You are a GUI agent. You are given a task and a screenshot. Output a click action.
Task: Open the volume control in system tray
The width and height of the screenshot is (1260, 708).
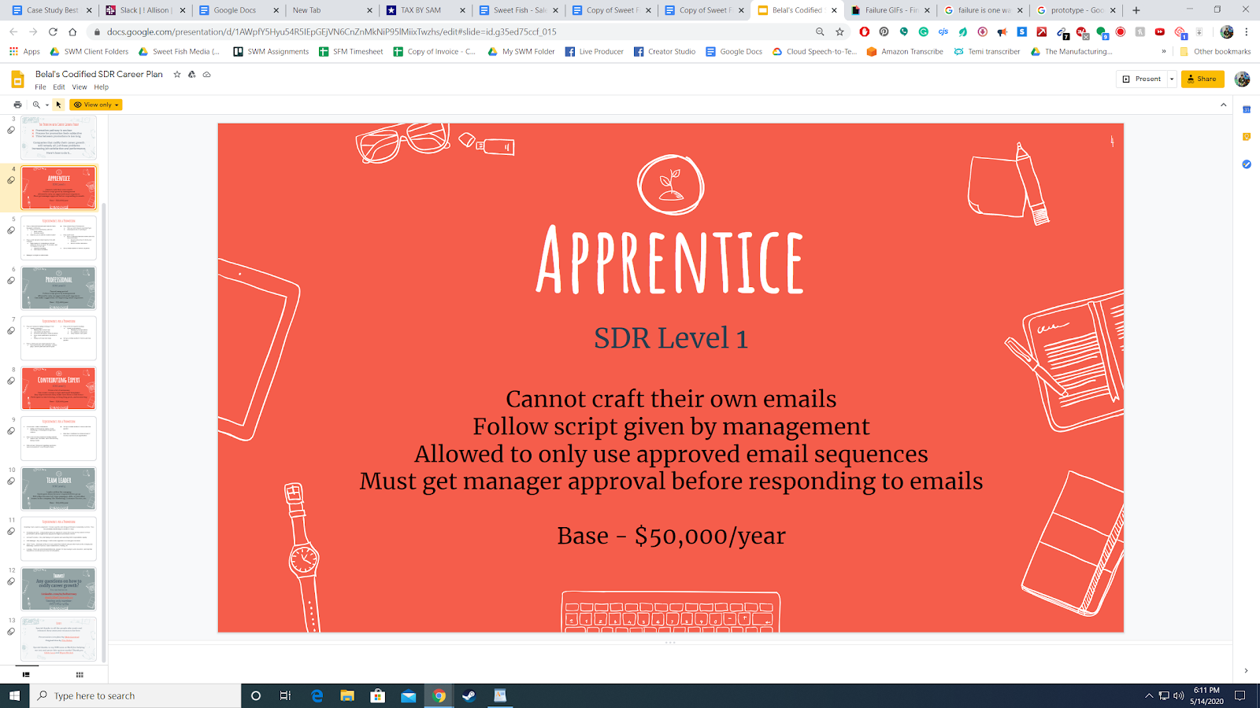tap(1178, 695)
